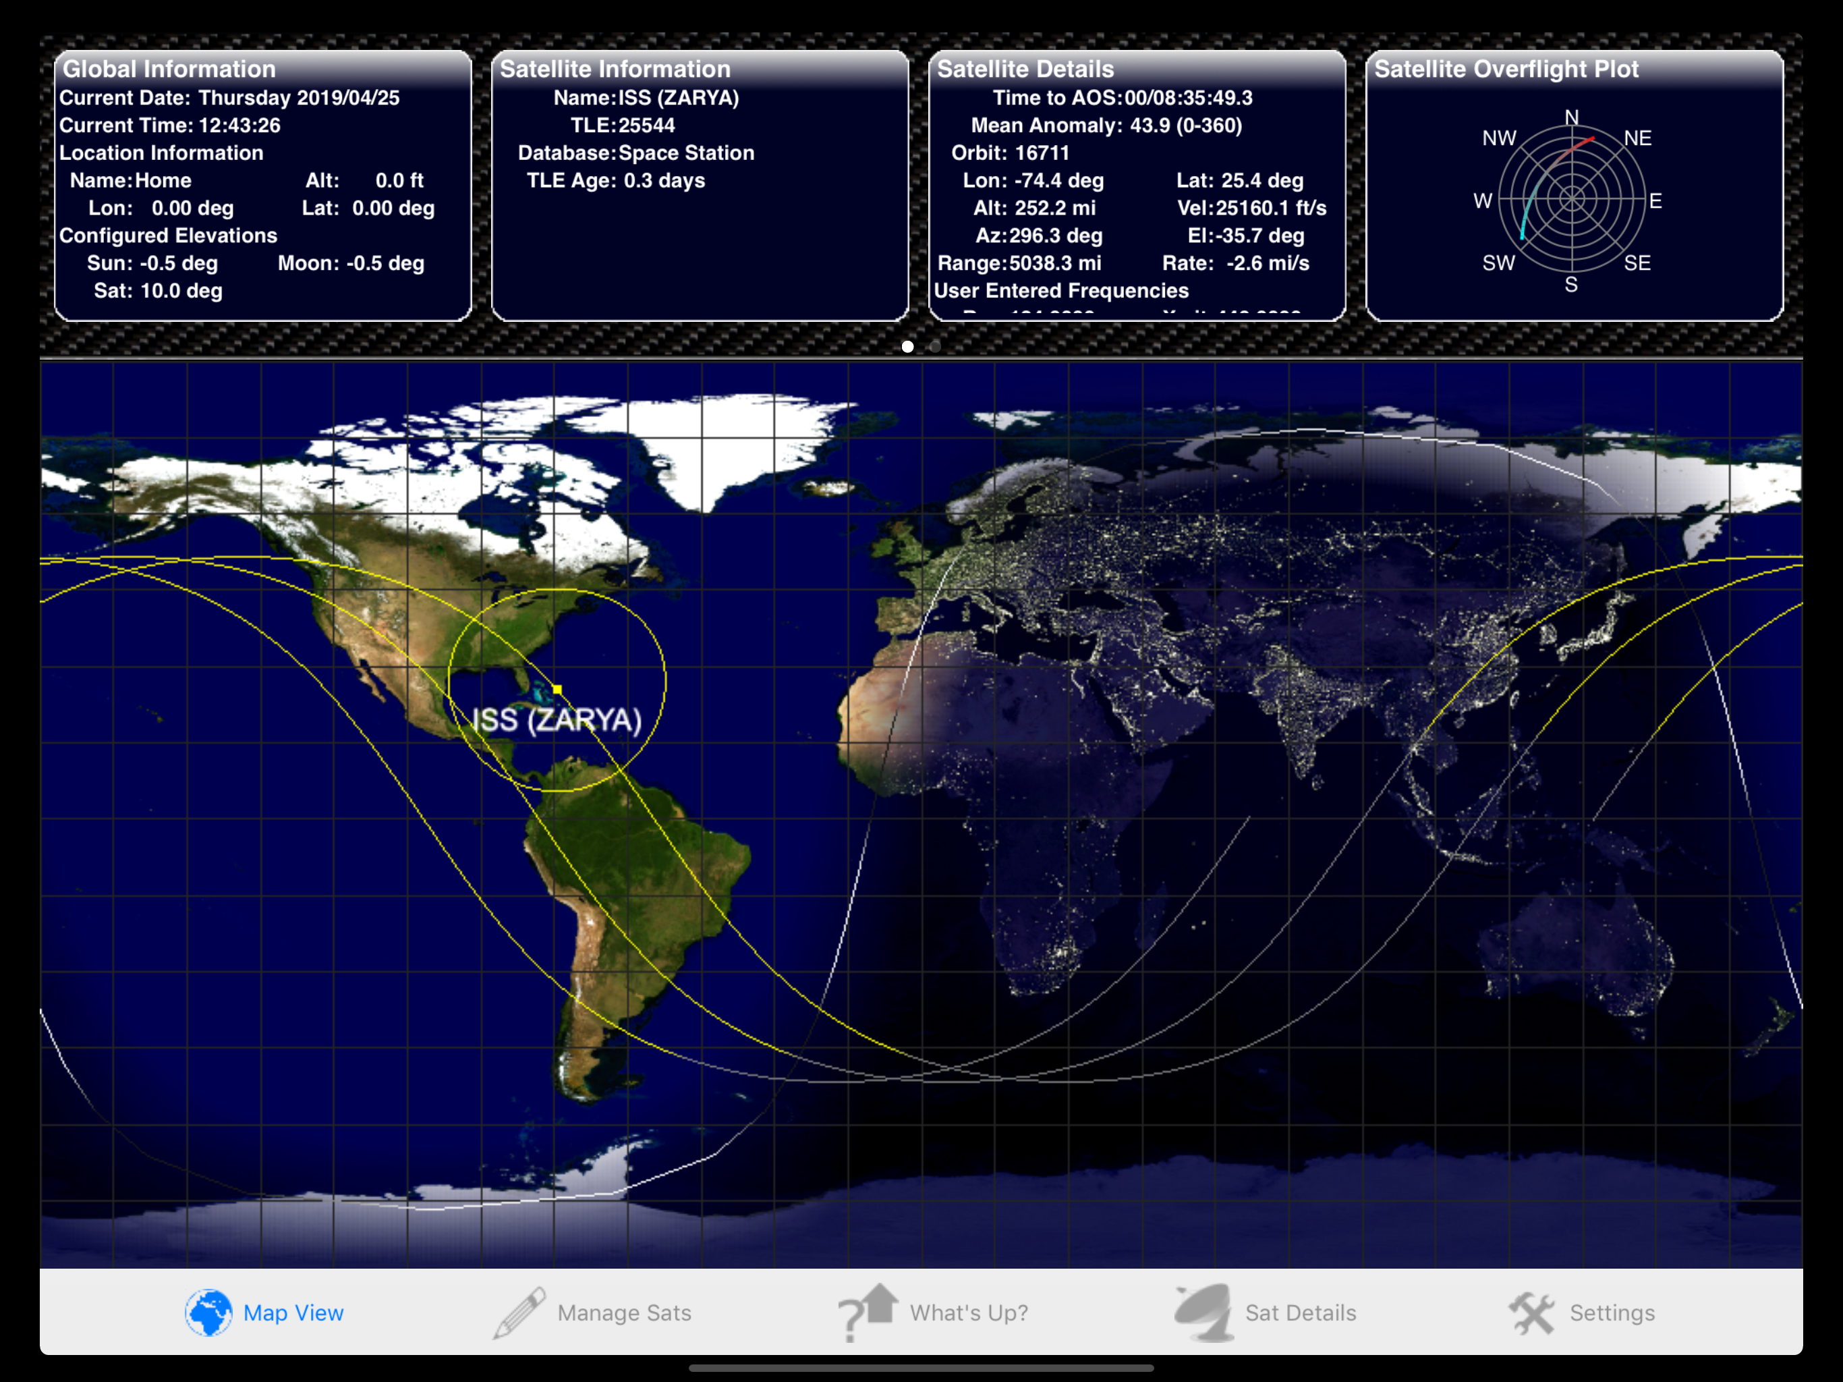Tap the TLE:25544 entry
This screenshot has height=1382, width=1843.
[623, 125]
